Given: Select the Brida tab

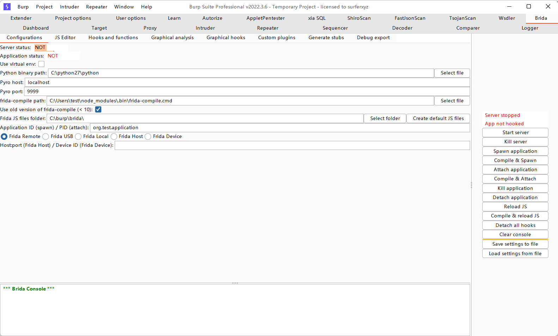Looking at the screenshot, I should 541,18.
